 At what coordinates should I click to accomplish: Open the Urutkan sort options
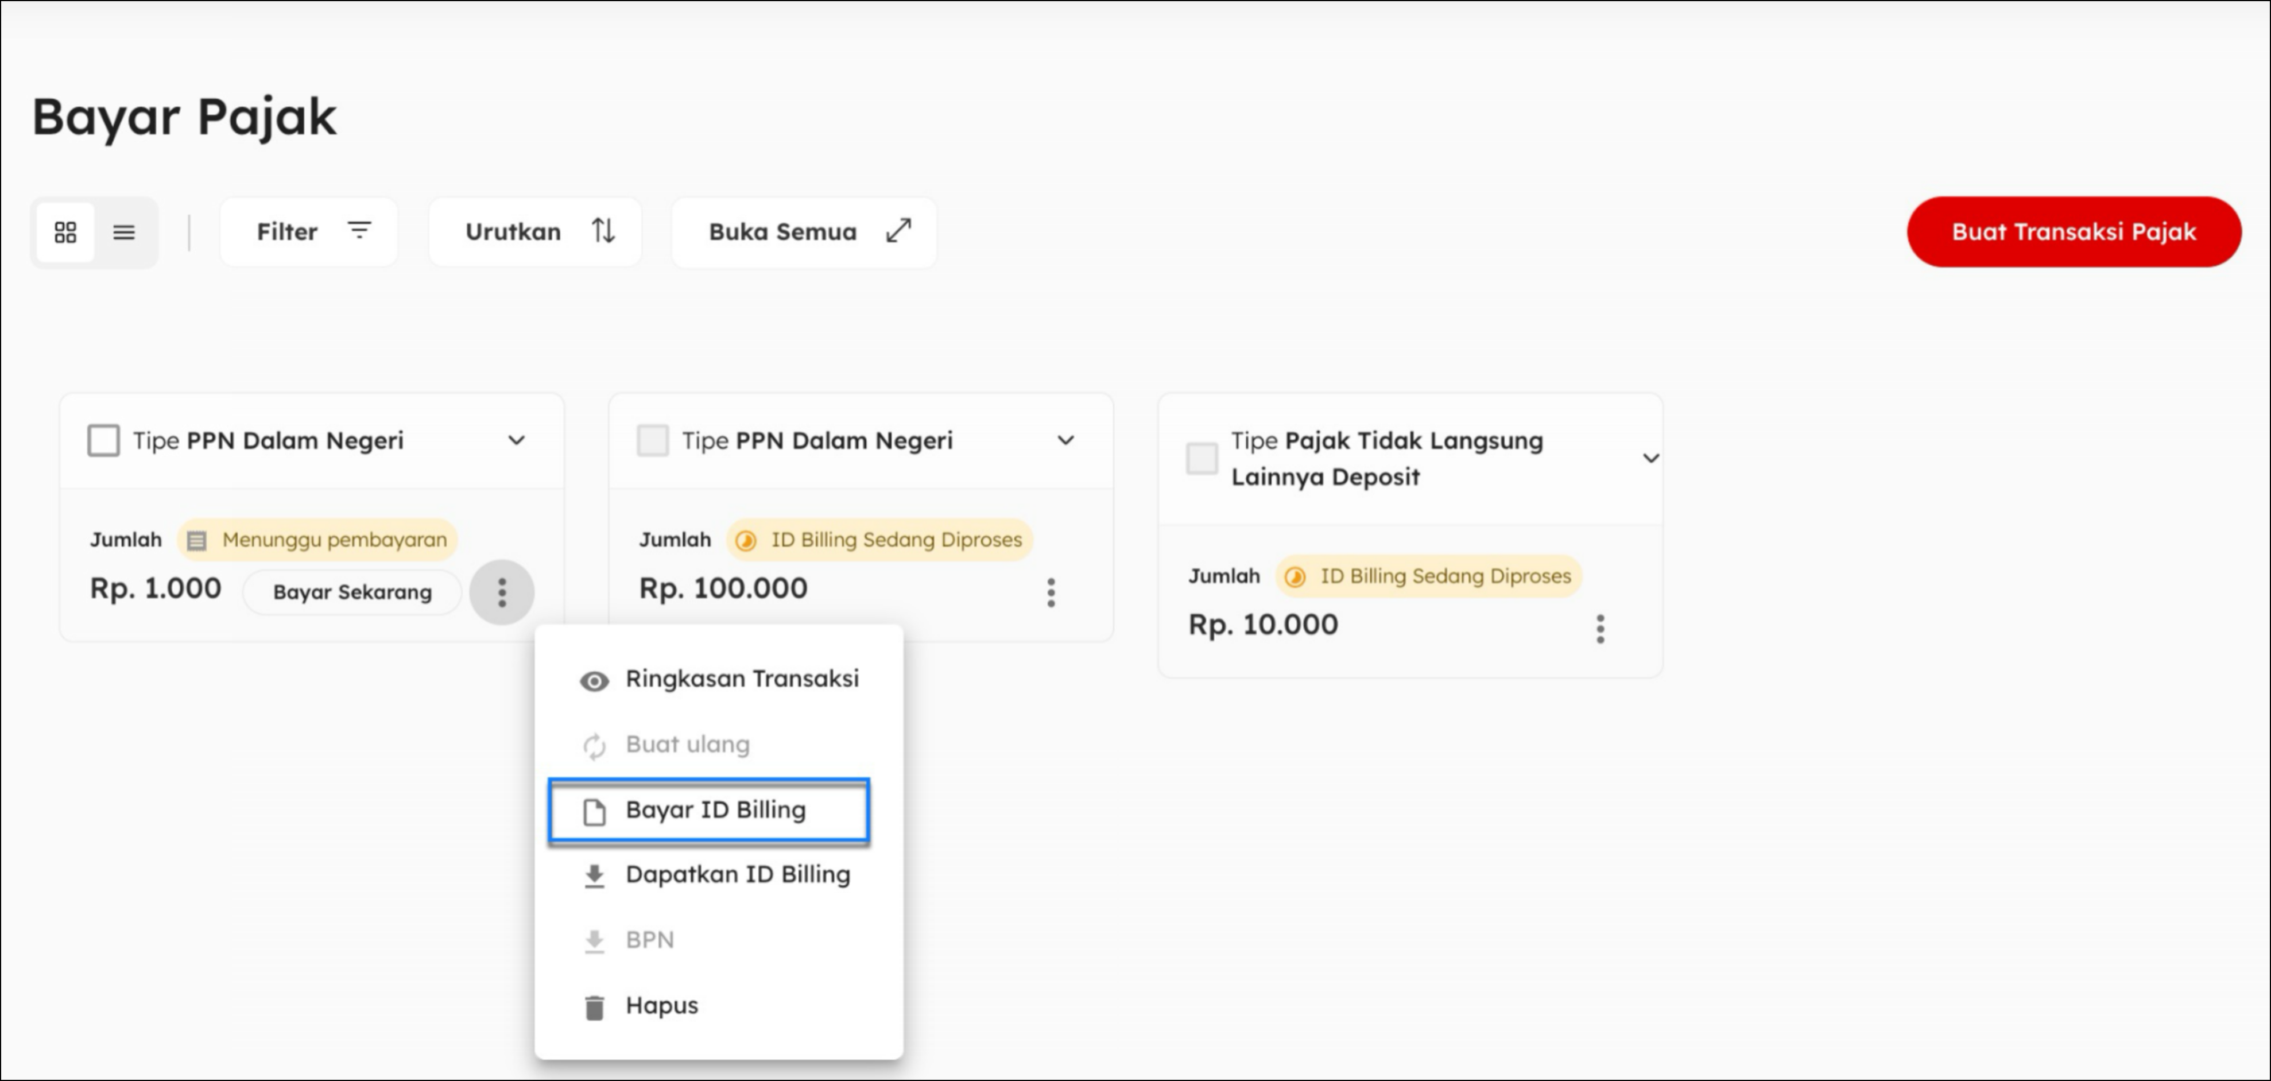[x=535, y=232]
